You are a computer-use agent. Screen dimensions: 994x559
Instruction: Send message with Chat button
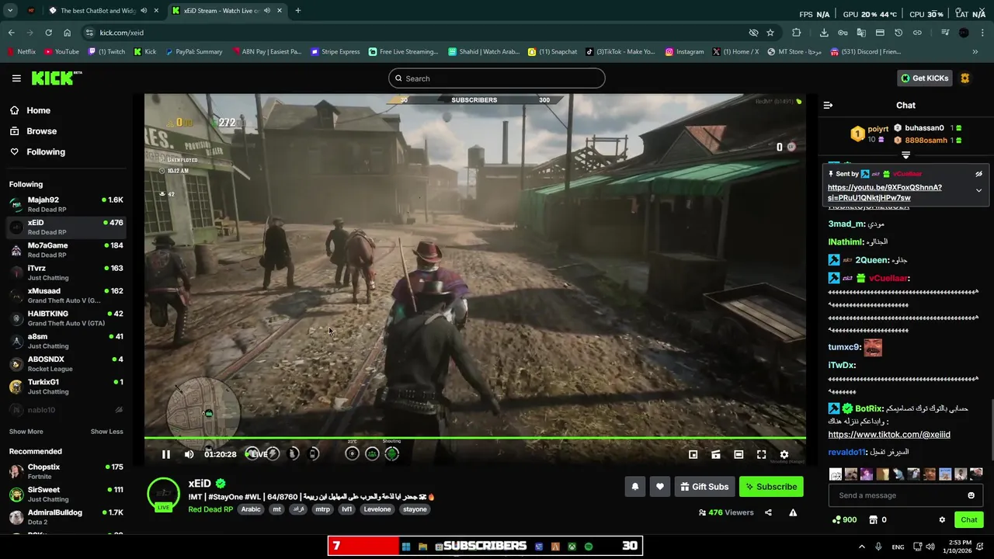click(969, 520)
